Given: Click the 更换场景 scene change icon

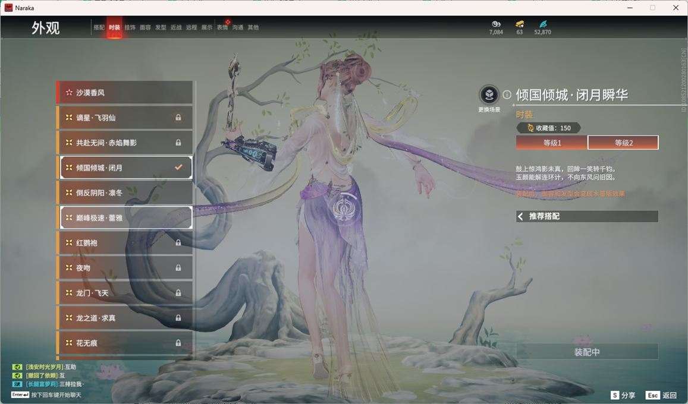Looking at the screenshot, I should point(489,95).
